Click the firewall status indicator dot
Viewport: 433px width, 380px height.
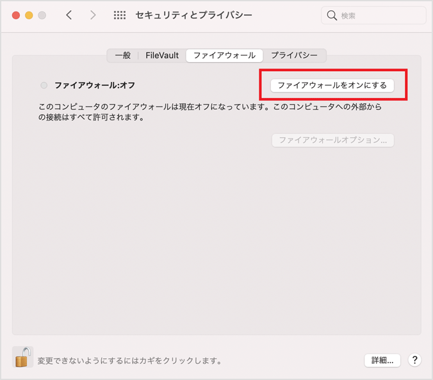click(x=44, y=85)
